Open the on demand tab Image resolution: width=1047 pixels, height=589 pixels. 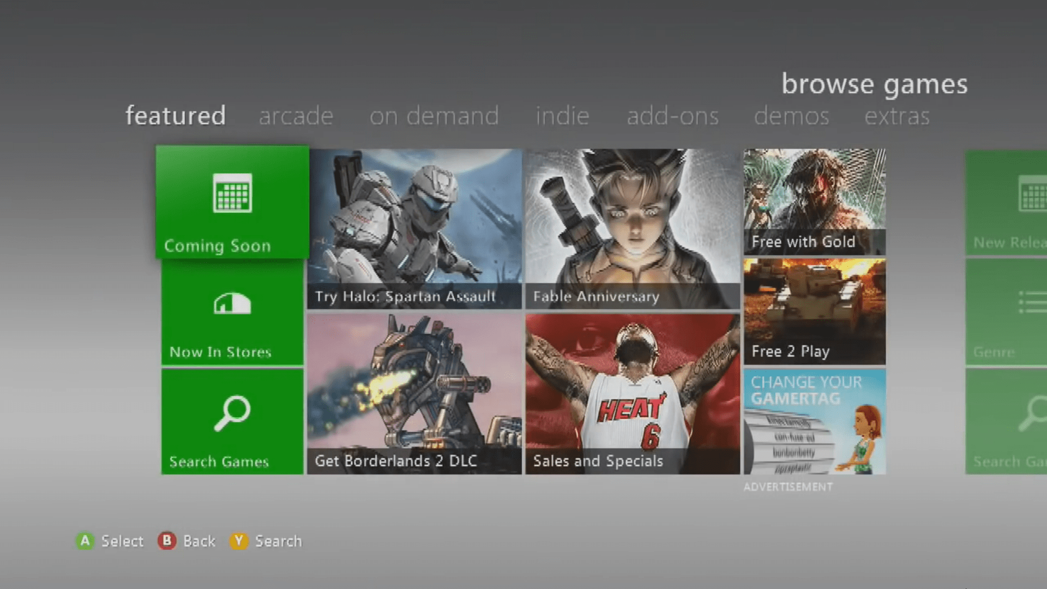click(434, 116)
